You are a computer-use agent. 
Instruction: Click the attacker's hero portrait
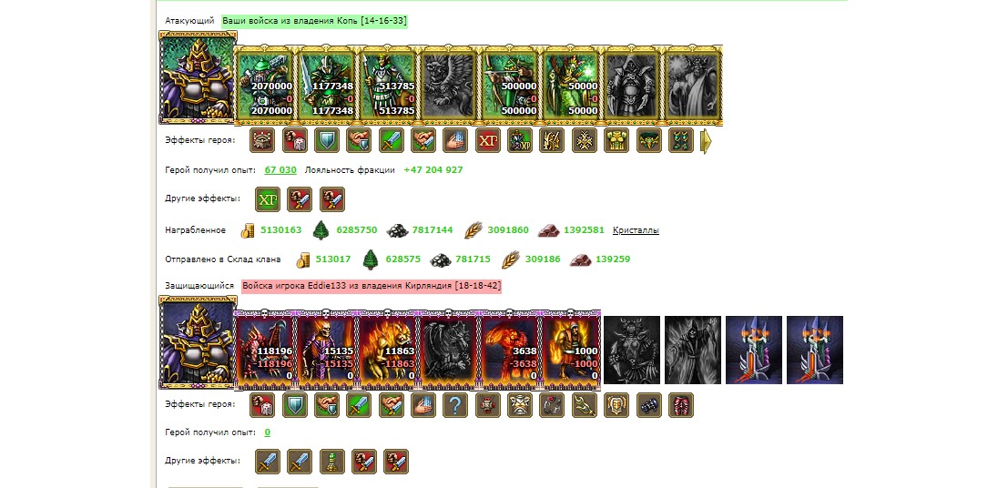[x=198, y=77]
